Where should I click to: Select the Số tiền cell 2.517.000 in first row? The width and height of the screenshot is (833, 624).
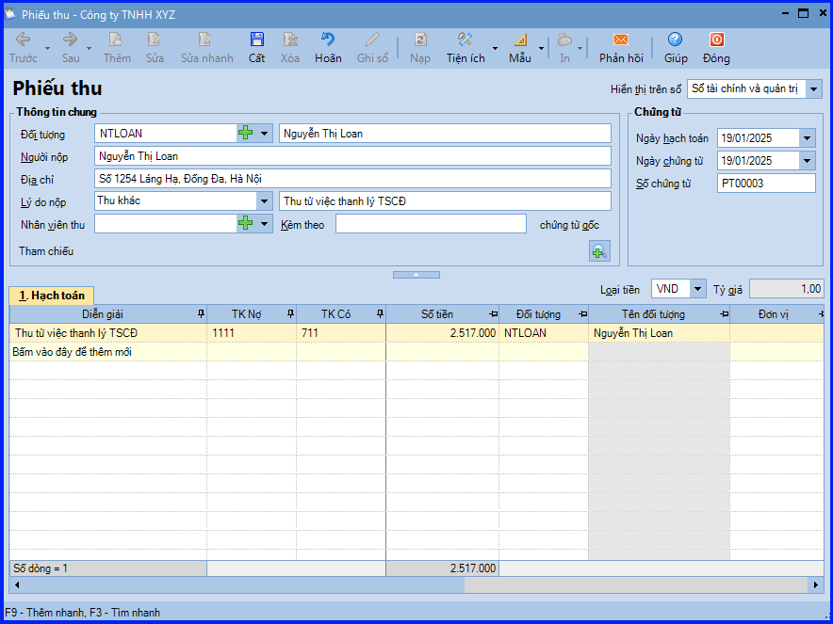(x=443, y=333)
